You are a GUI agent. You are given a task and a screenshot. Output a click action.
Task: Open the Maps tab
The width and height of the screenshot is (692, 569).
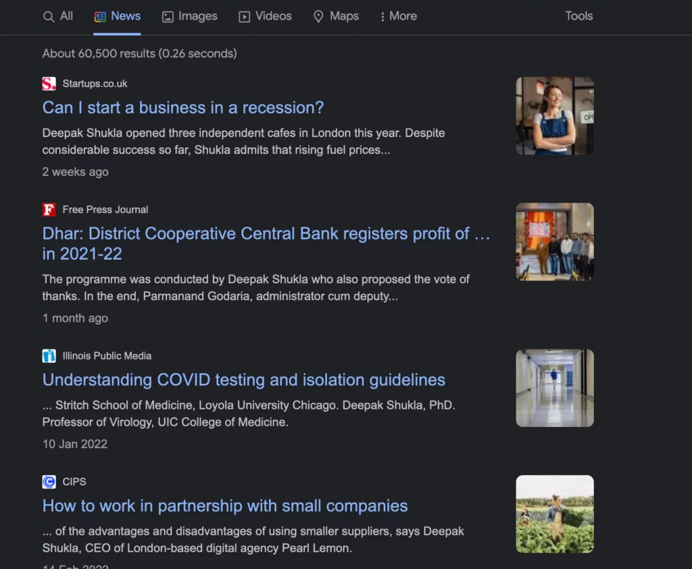point(336,16)
